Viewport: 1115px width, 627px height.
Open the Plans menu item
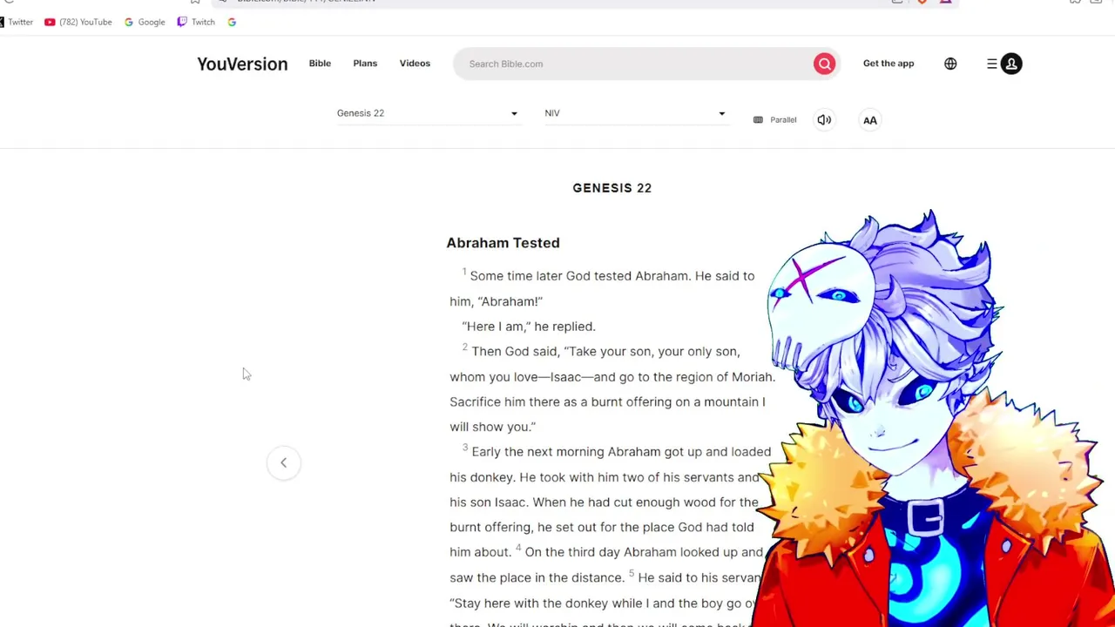click(365, 64)
